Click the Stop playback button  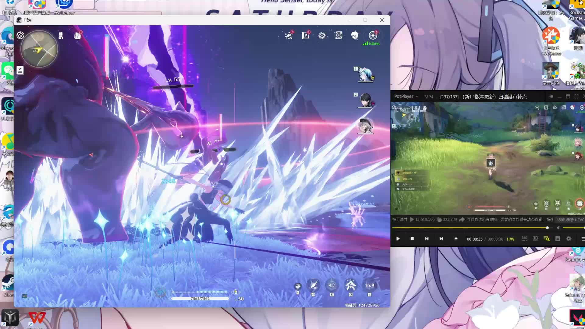[412, 239]
